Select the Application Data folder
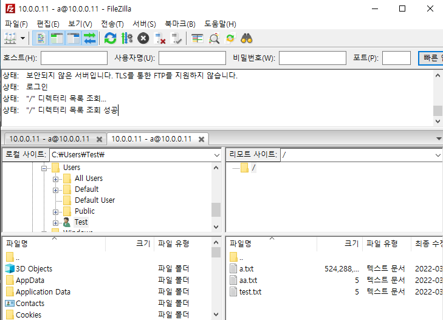This screenshot has height=320, width=443. pyautogui.click(x=43, y=292)
